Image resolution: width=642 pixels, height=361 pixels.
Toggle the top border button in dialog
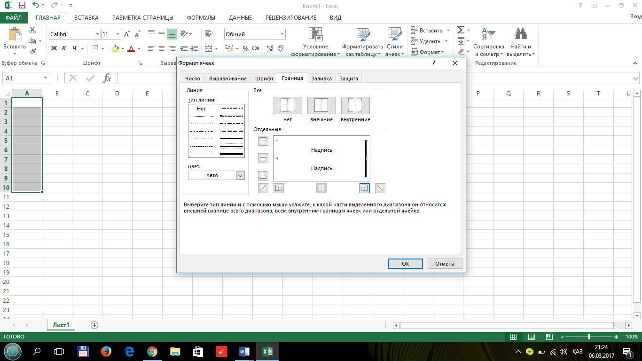263,141
